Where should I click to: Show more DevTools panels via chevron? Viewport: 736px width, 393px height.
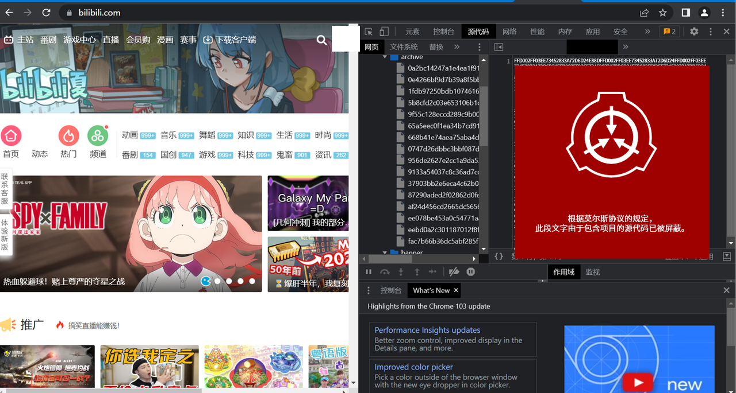pos(647,32)
